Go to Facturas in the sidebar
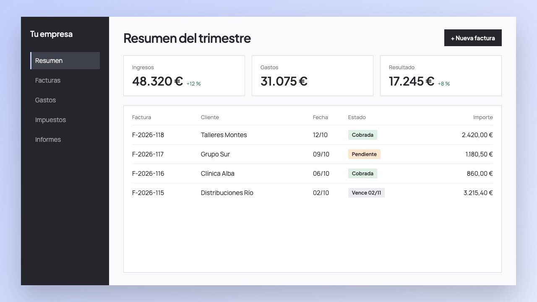537x302 pixels. [65, 80]
